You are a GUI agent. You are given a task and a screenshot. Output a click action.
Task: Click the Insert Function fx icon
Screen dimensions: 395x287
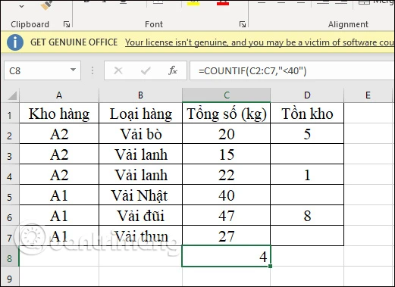[173, 70]
